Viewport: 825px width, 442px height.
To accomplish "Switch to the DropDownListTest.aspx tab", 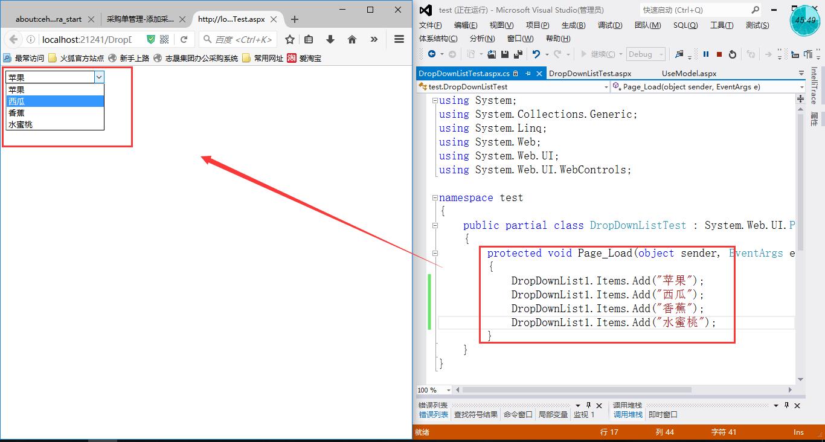I will tap(590, 74).
